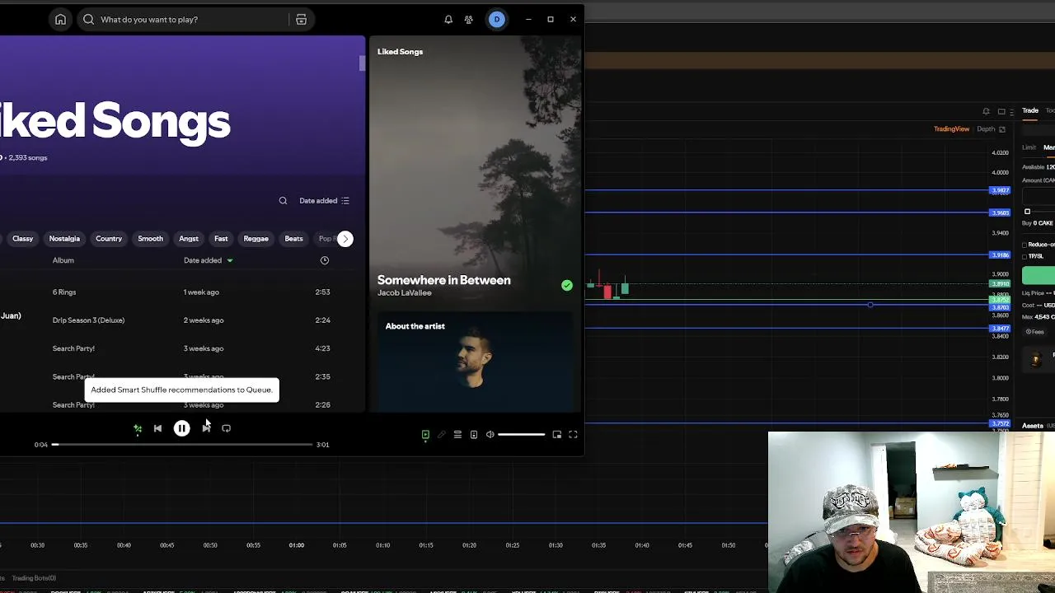Open the Somewhere in Between song title
This screenshot has height=593, width=1055.
tap(443, 280)
